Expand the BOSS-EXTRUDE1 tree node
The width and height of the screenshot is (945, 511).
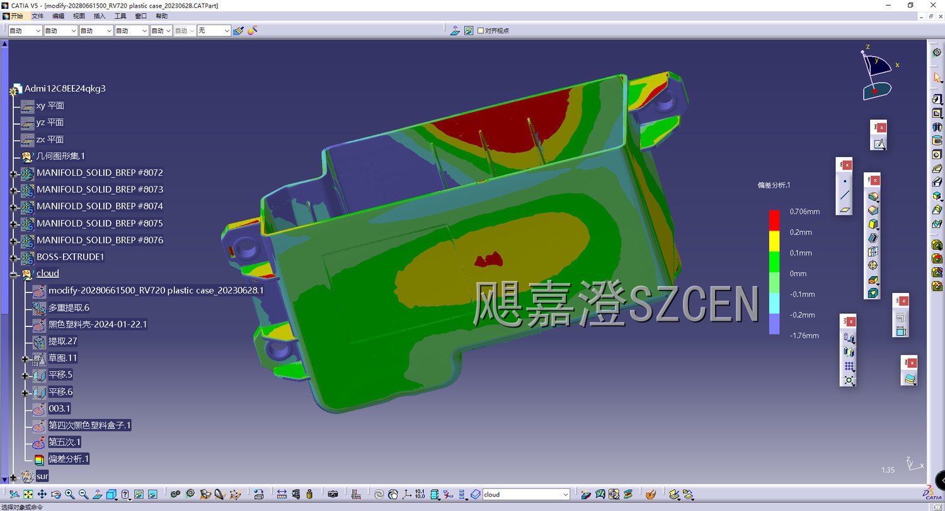tap(13, 258)
